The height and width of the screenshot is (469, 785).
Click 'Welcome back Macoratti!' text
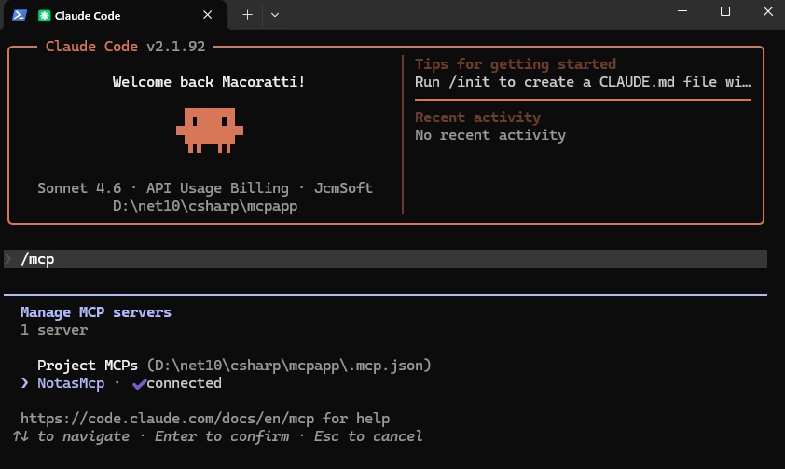[209, 82]
